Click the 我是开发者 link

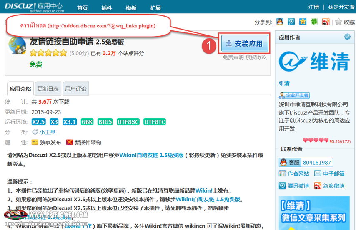tap(341, 7)
